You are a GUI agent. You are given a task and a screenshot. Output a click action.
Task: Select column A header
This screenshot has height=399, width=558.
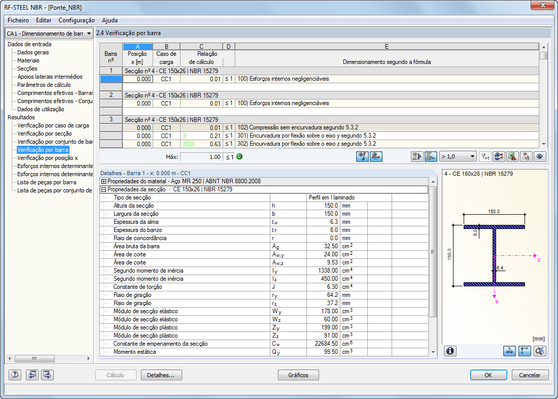[137, 47]
